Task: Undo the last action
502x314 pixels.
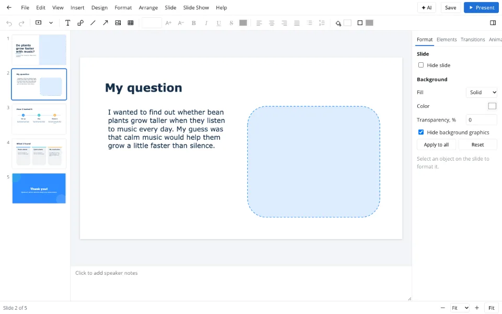Action: click(9, 23)
